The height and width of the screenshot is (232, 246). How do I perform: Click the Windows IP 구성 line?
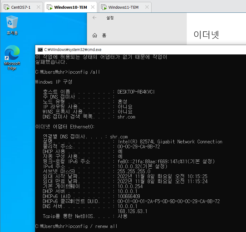pos(54,82)
